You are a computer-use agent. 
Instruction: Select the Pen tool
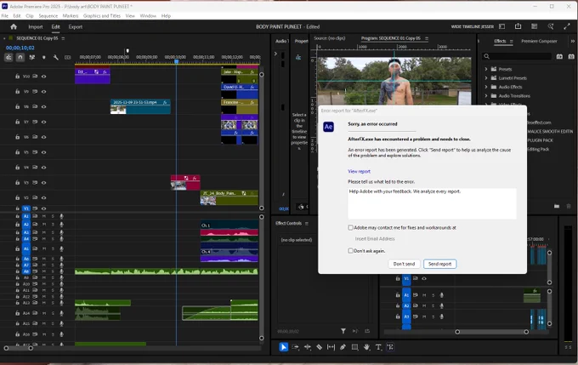click(343, 347)
